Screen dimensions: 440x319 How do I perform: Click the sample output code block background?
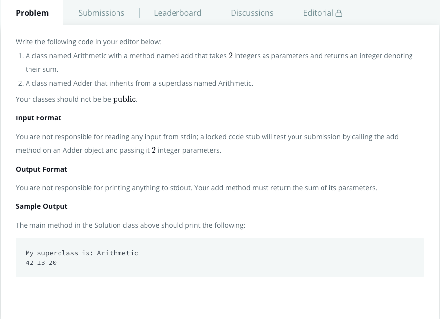pos(220,258)
